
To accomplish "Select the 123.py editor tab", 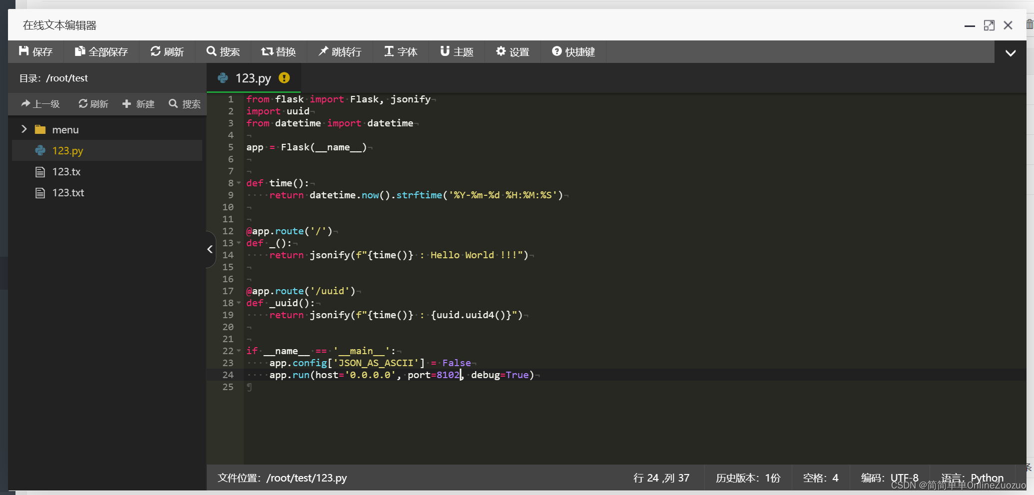I will click(x=253, y=78).
